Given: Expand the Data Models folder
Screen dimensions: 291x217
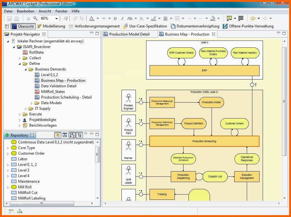Looking at the screenshot, I should 31,103.
